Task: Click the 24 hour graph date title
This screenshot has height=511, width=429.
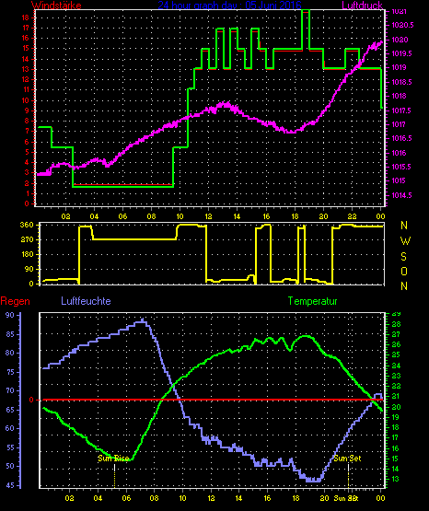Action: [229, 6]
